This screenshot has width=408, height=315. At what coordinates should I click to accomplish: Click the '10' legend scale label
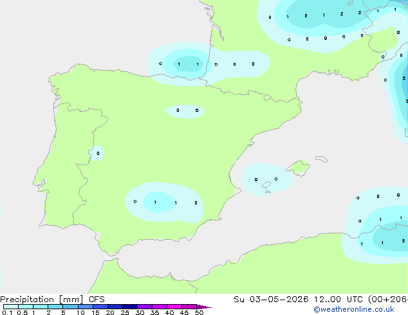(80, 312)
